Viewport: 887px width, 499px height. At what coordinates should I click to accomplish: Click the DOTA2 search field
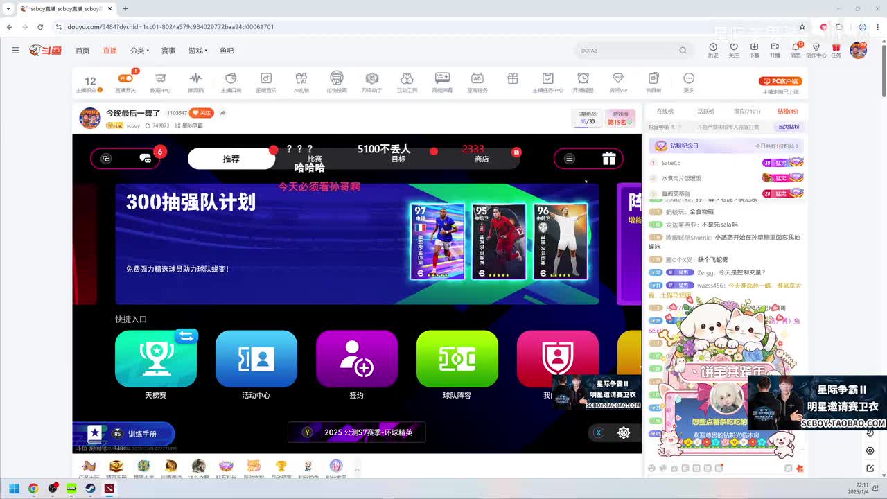point(634,51)
